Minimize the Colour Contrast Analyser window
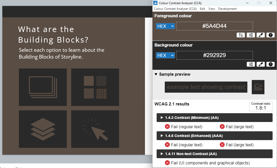This screenshot has height=168, width=277. point(247,3)
